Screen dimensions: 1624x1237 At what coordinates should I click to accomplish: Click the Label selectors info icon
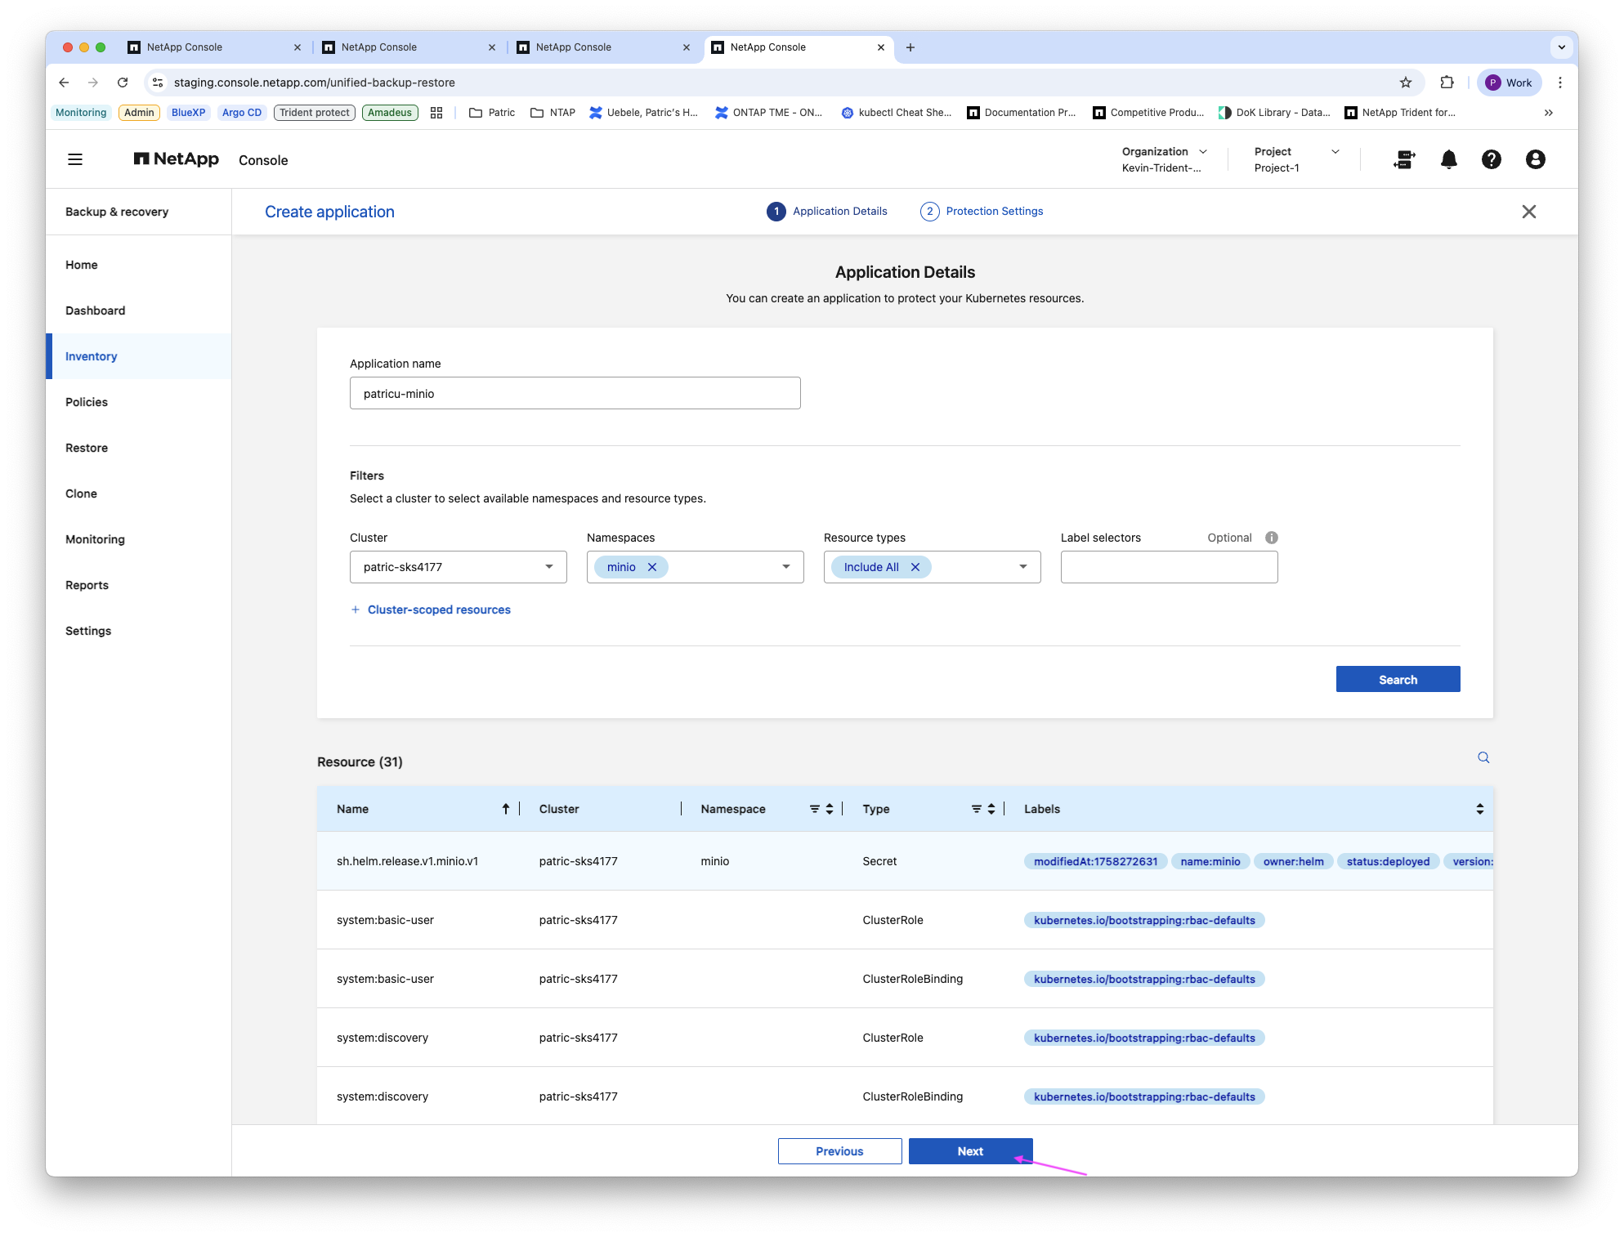(x=1272, y=538)
